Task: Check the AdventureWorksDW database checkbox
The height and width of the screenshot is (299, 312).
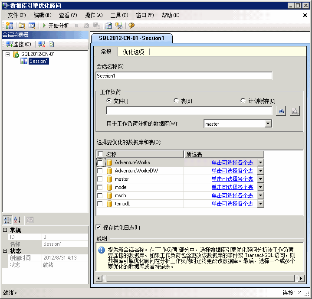Action: [100, 171]
